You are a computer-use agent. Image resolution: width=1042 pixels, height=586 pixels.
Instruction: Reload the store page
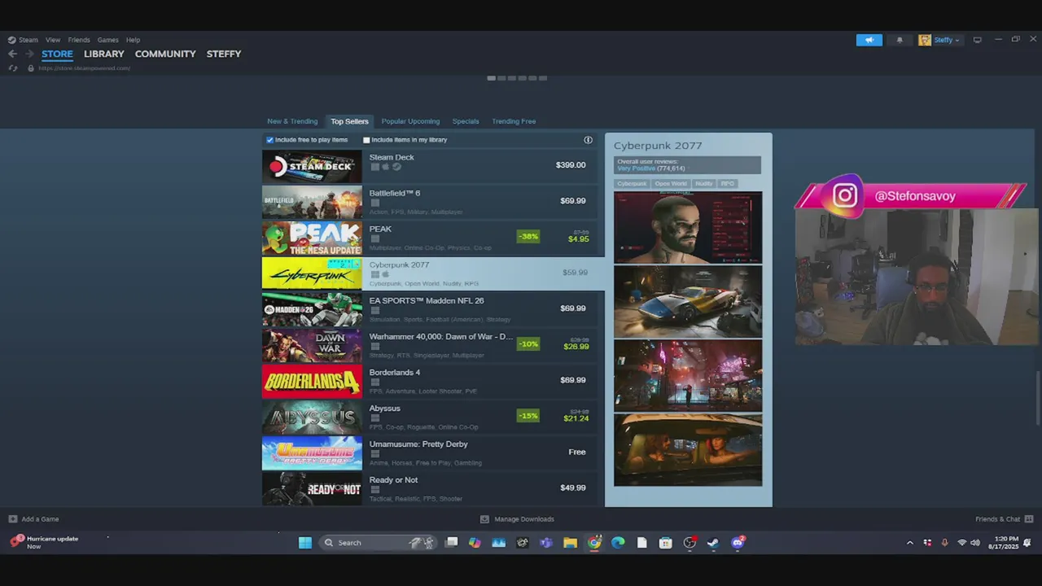[x=12, y=68]
